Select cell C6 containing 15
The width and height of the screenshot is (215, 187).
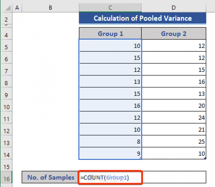[110, 58]
